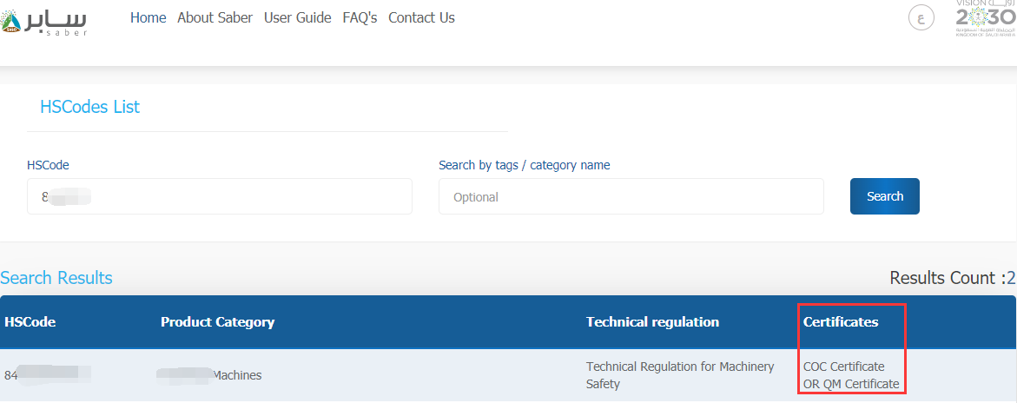Image resolution: width=1017 pixels, height=403 pixels.
Task: Click the blue Search button
Action: [x=885, y=196]
